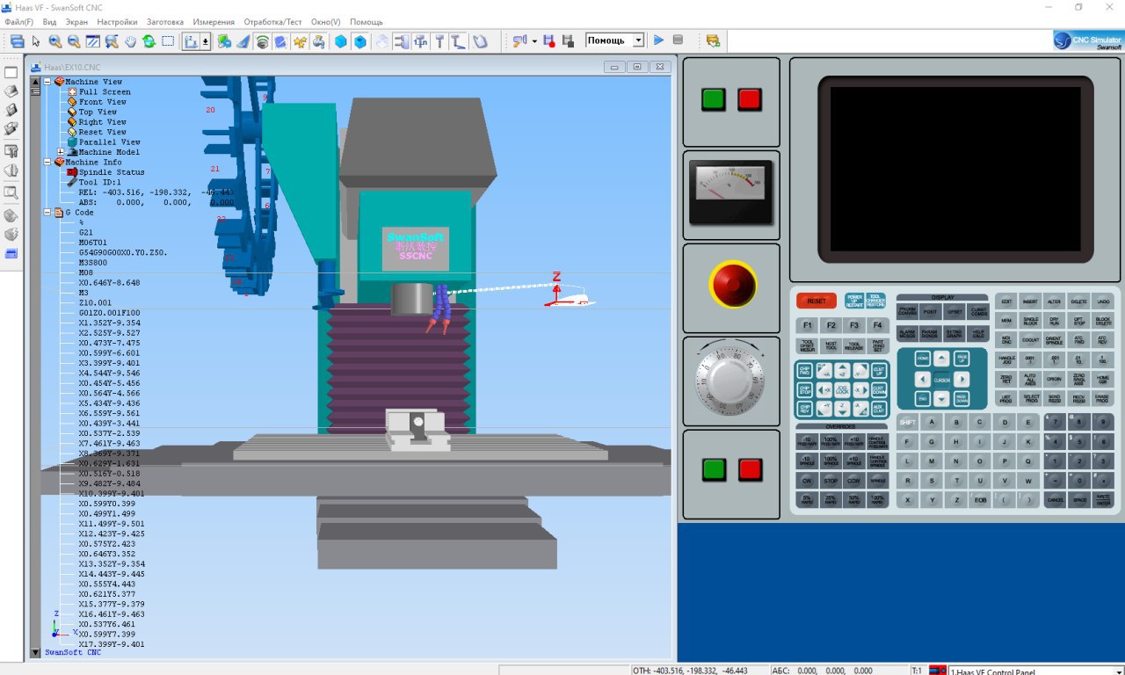1125x675 pixels.
Task: Open the Заготовка menu
Action: [165, 22]
